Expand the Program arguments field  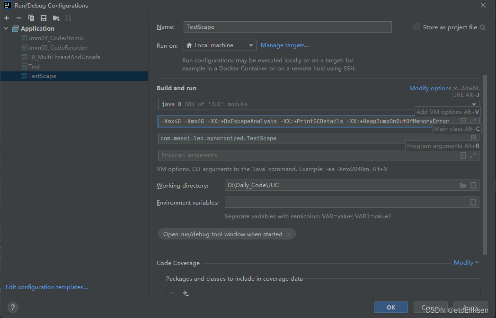point(473,155)
